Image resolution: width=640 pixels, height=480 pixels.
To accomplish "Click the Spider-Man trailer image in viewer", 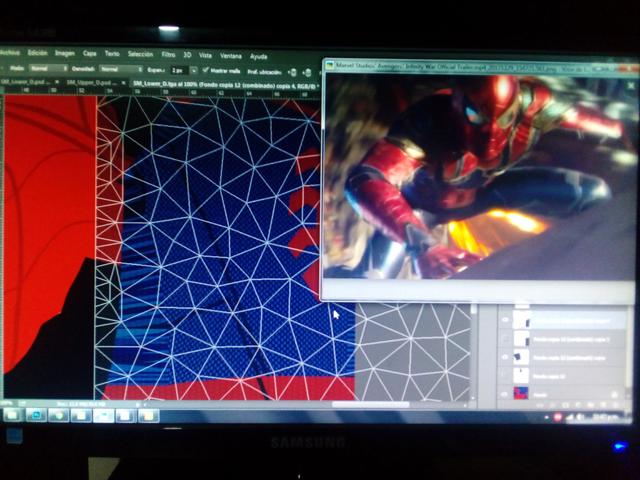I will (479, 176).
